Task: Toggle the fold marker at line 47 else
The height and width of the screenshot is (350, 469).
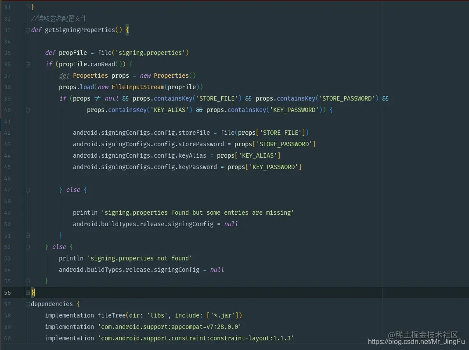Action: [28, 190]
